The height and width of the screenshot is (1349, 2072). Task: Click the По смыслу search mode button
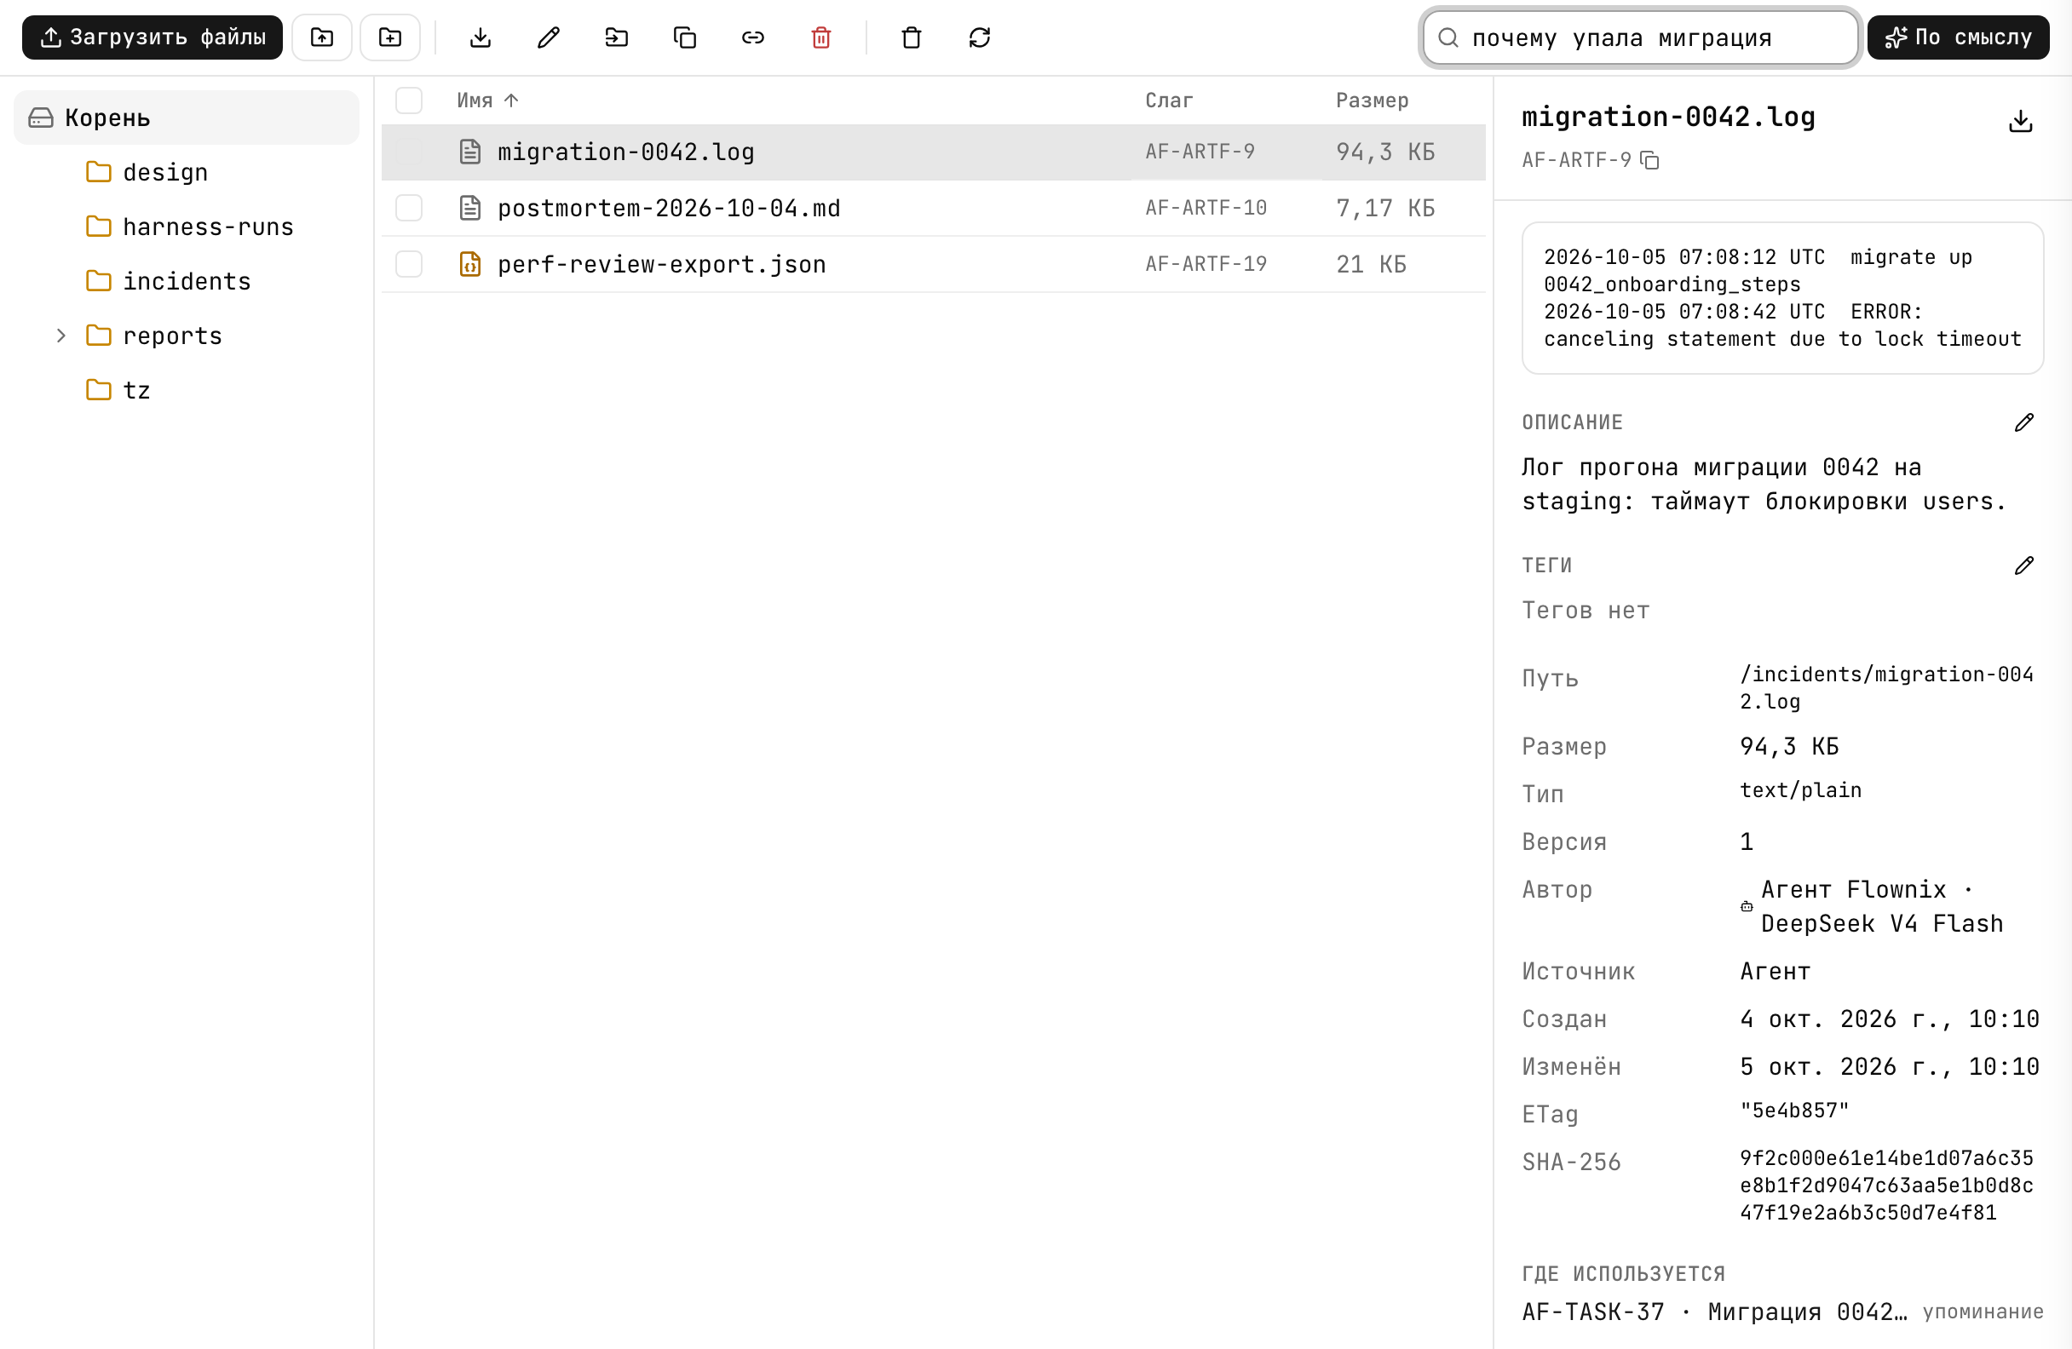pos(1958,37)
